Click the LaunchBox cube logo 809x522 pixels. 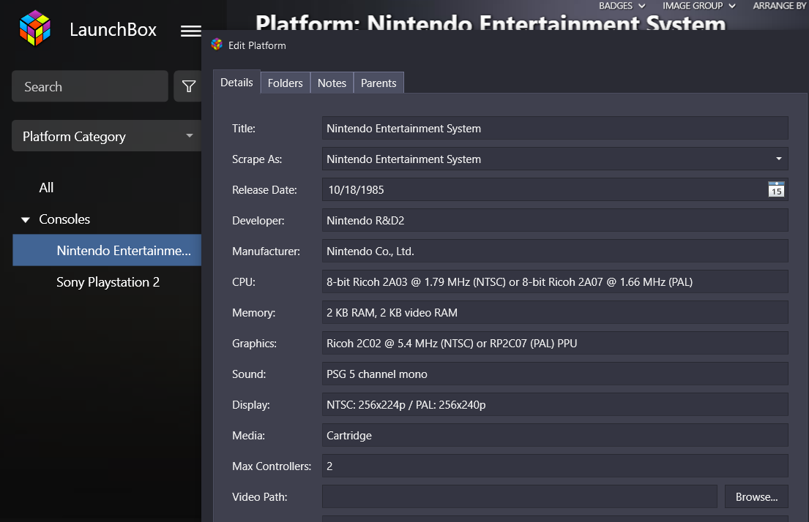point(35,29)
